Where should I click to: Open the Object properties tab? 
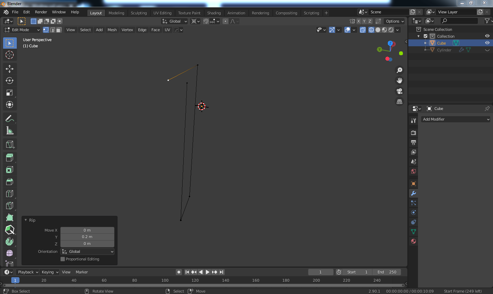(x=414, y=184)
